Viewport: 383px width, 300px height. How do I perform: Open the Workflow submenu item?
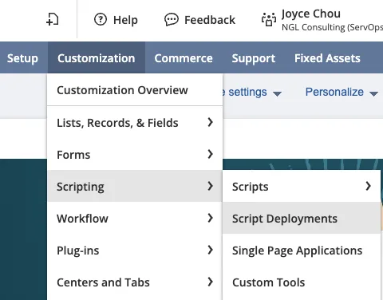point(135,218)
